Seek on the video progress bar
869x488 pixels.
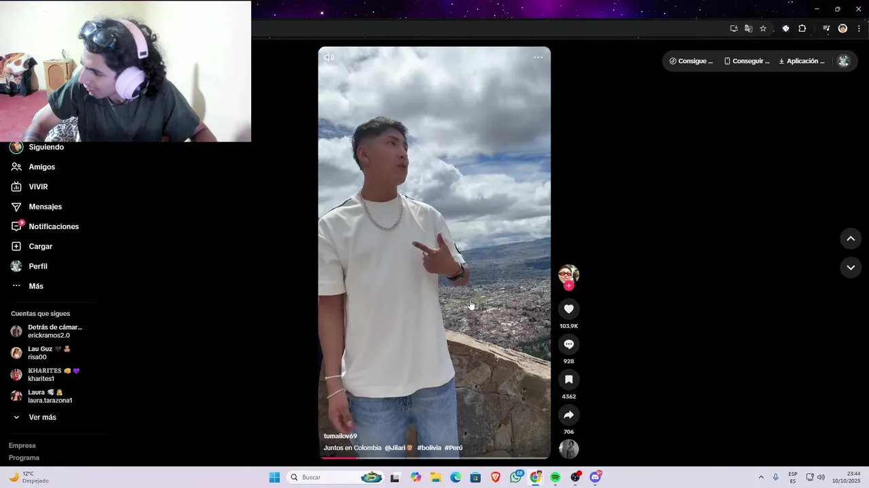(x=434, y=457)
